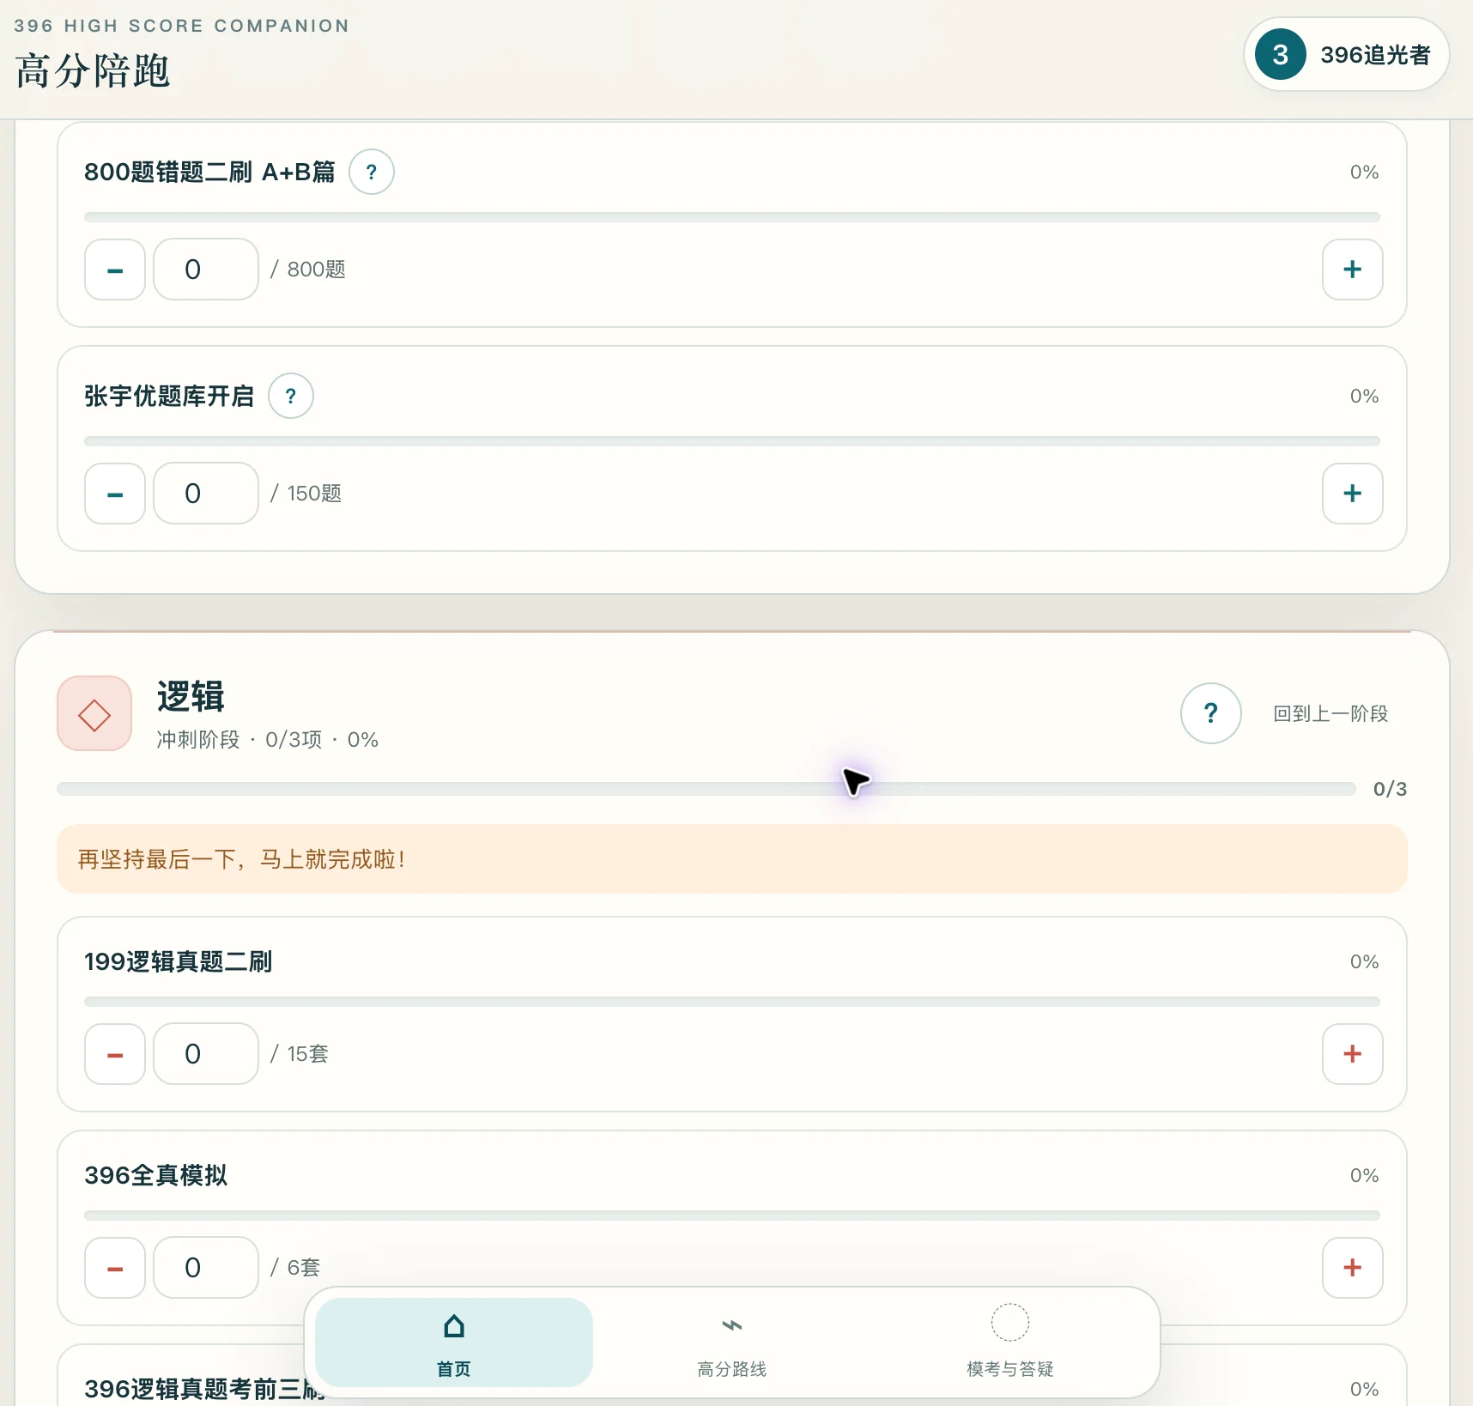The width and height of the screenshot is (1473, 1406).
Task: Increase count for 张宇优题库开启
Action: (1352, 494)
